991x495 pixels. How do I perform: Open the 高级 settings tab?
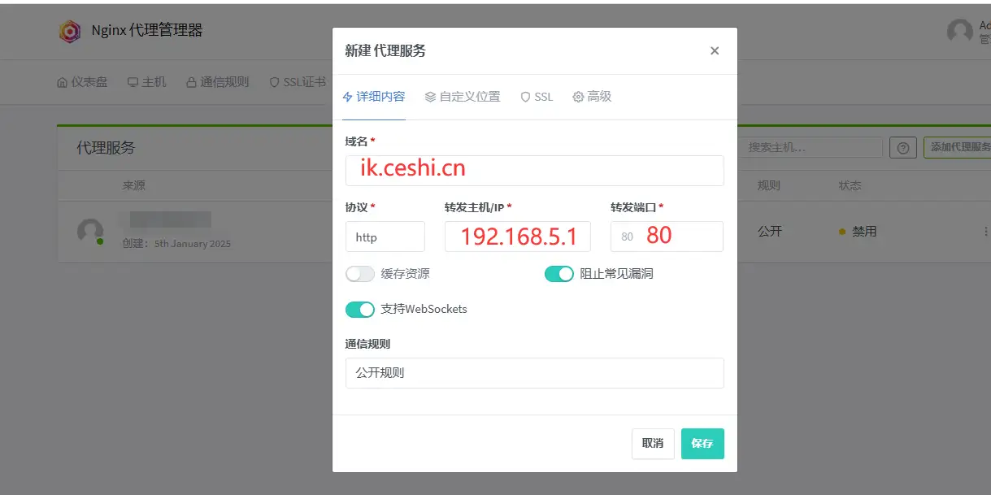tap(592, 96)
